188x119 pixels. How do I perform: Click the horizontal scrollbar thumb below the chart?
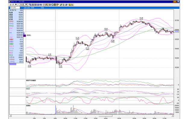coord(105,116)
